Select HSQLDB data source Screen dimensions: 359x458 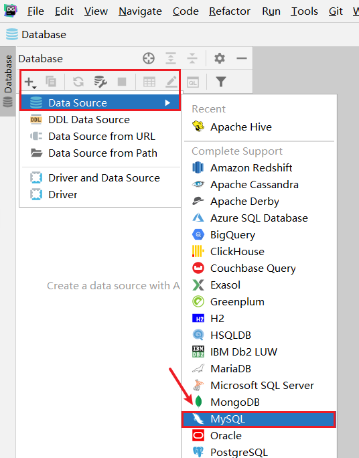(259, 335)
